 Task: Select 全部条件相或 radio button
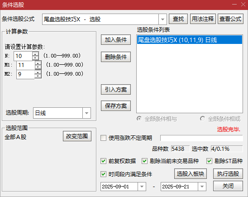pyautogui.click(x=202, y=119)
